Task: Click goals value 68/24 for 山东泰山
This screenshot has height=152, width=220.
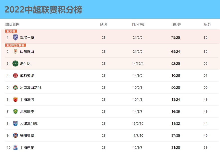Action: pyautogui.click(x=175, y=51)
